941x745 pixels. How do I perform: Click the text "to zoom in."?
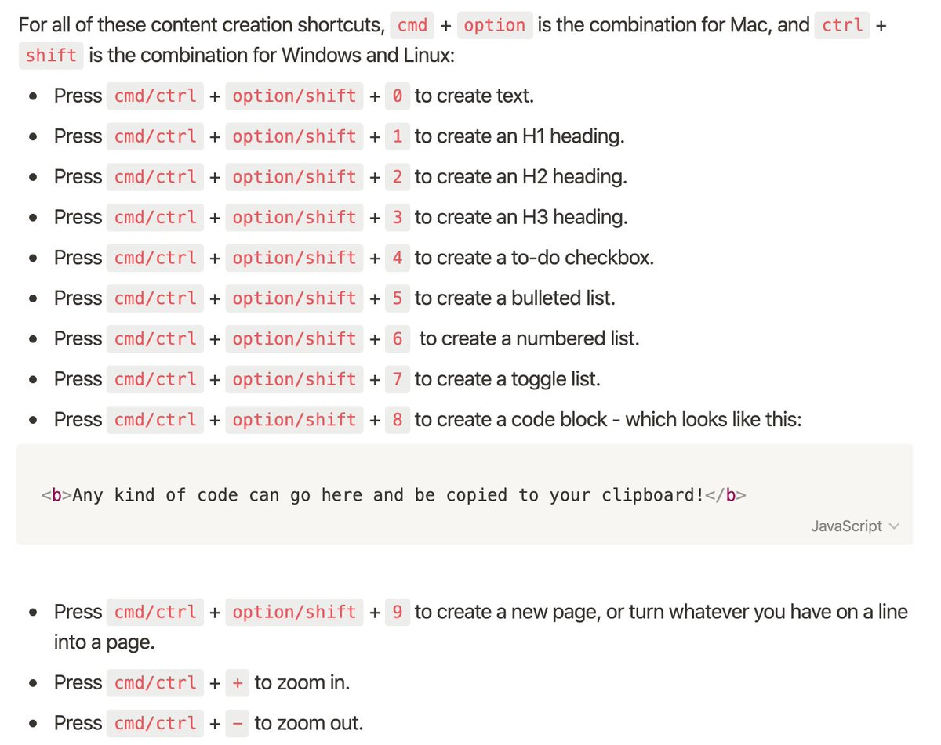(x=303, y=683)
